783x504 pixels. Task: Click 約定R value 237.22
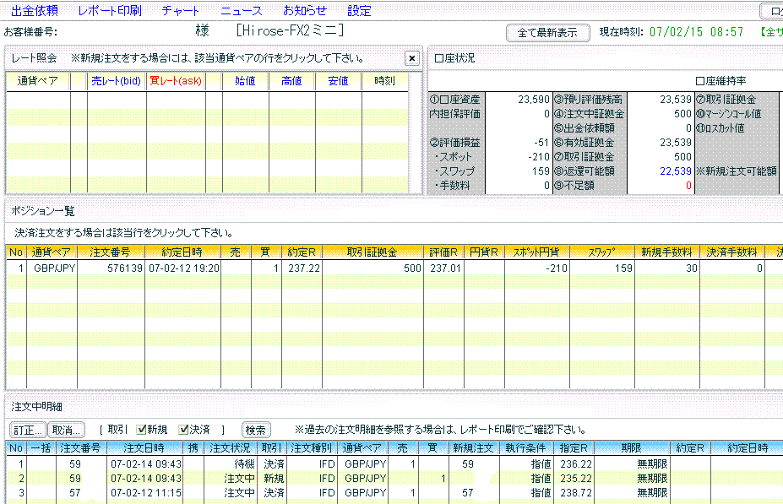pyautogui.click(x=303, y=268)
